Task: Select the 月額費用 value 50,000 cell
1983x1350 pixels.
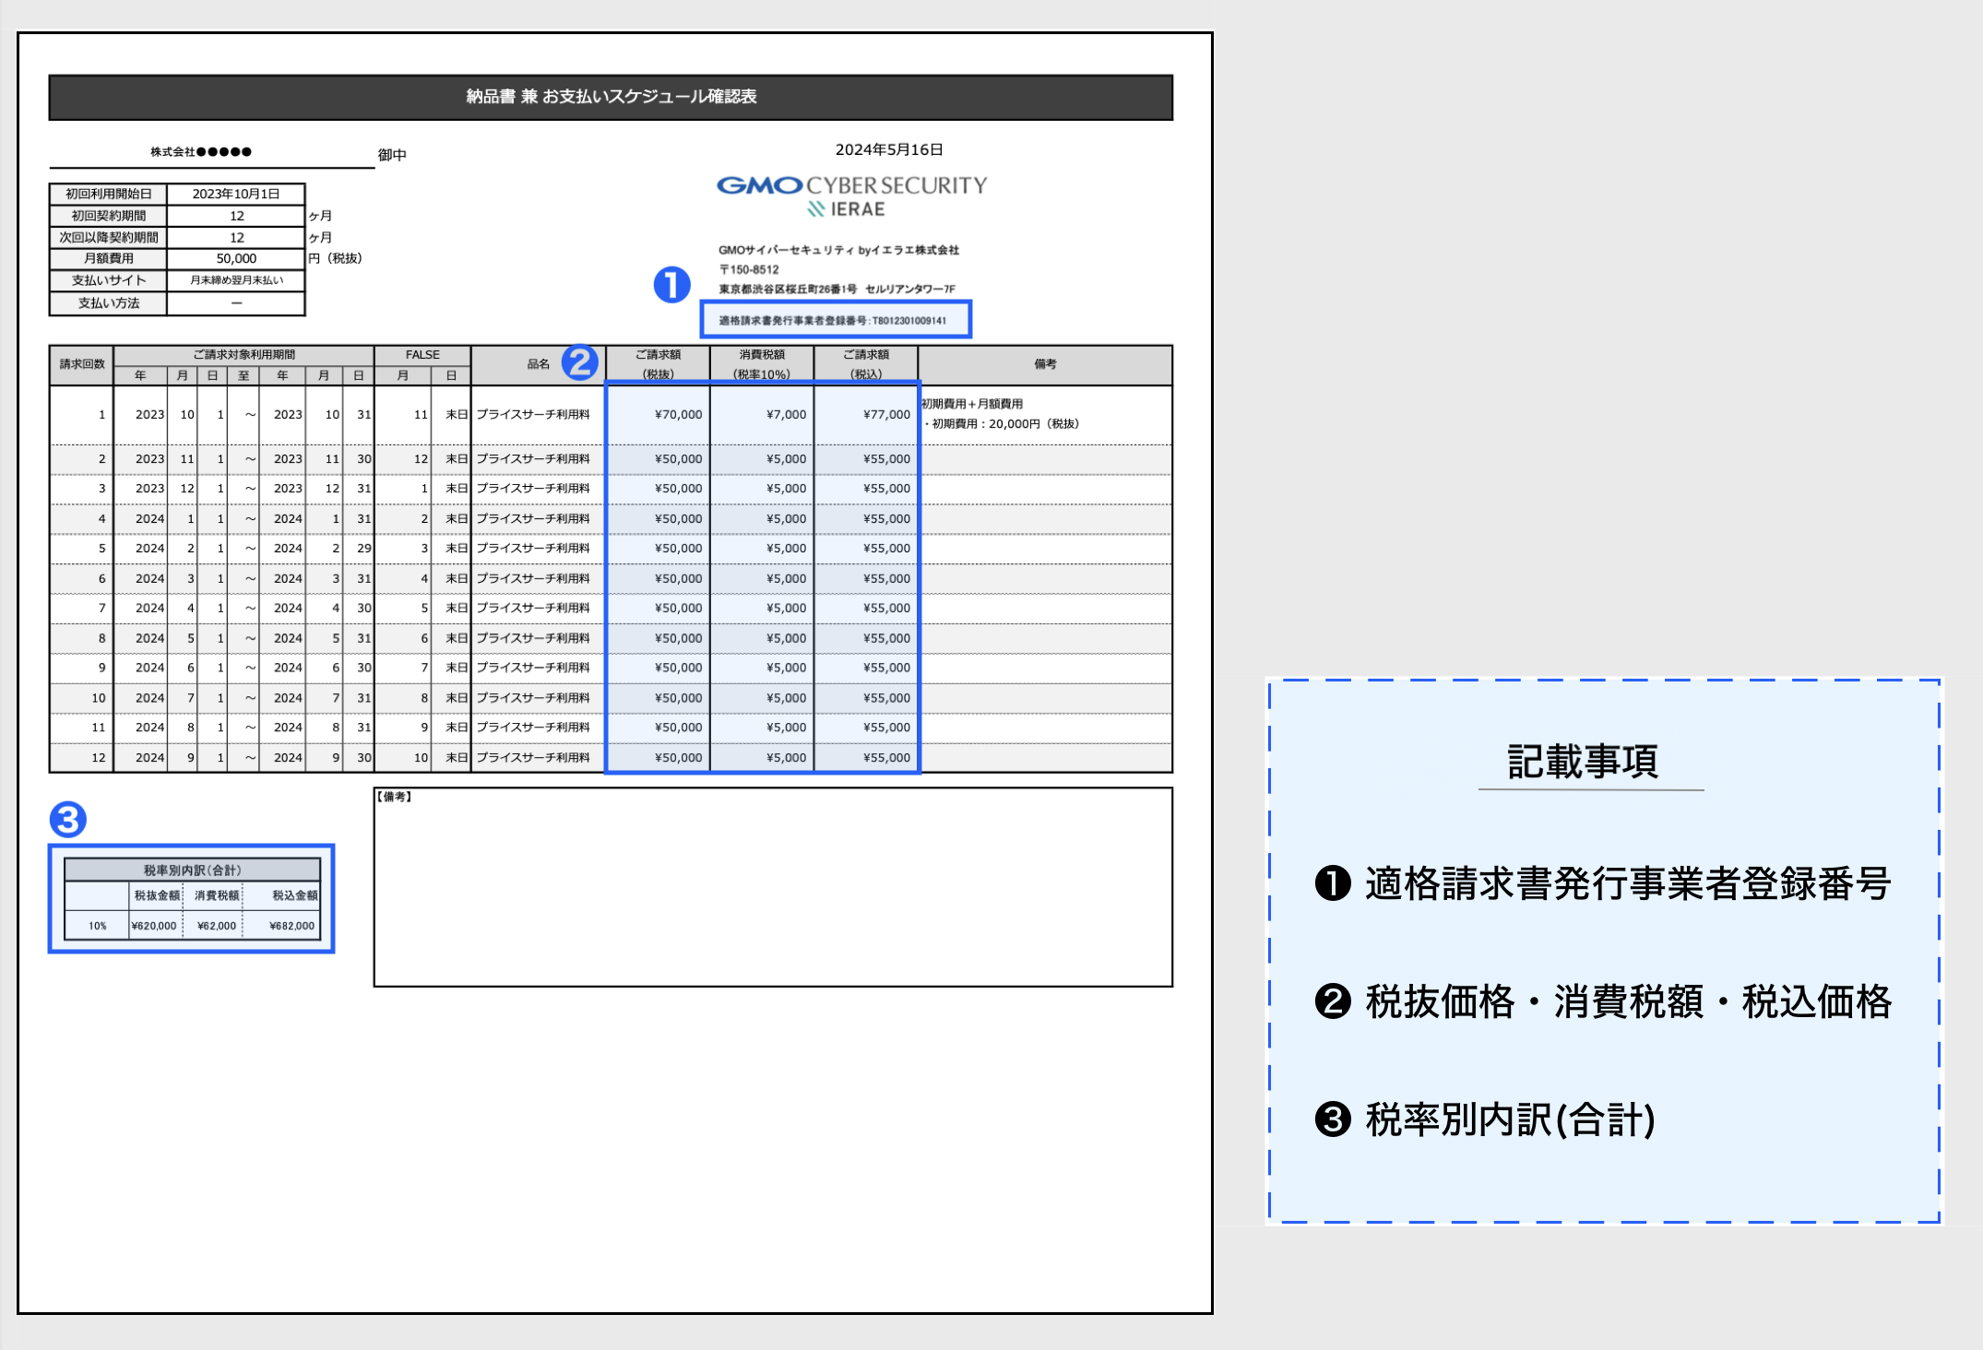Action: tap(236, 259)
